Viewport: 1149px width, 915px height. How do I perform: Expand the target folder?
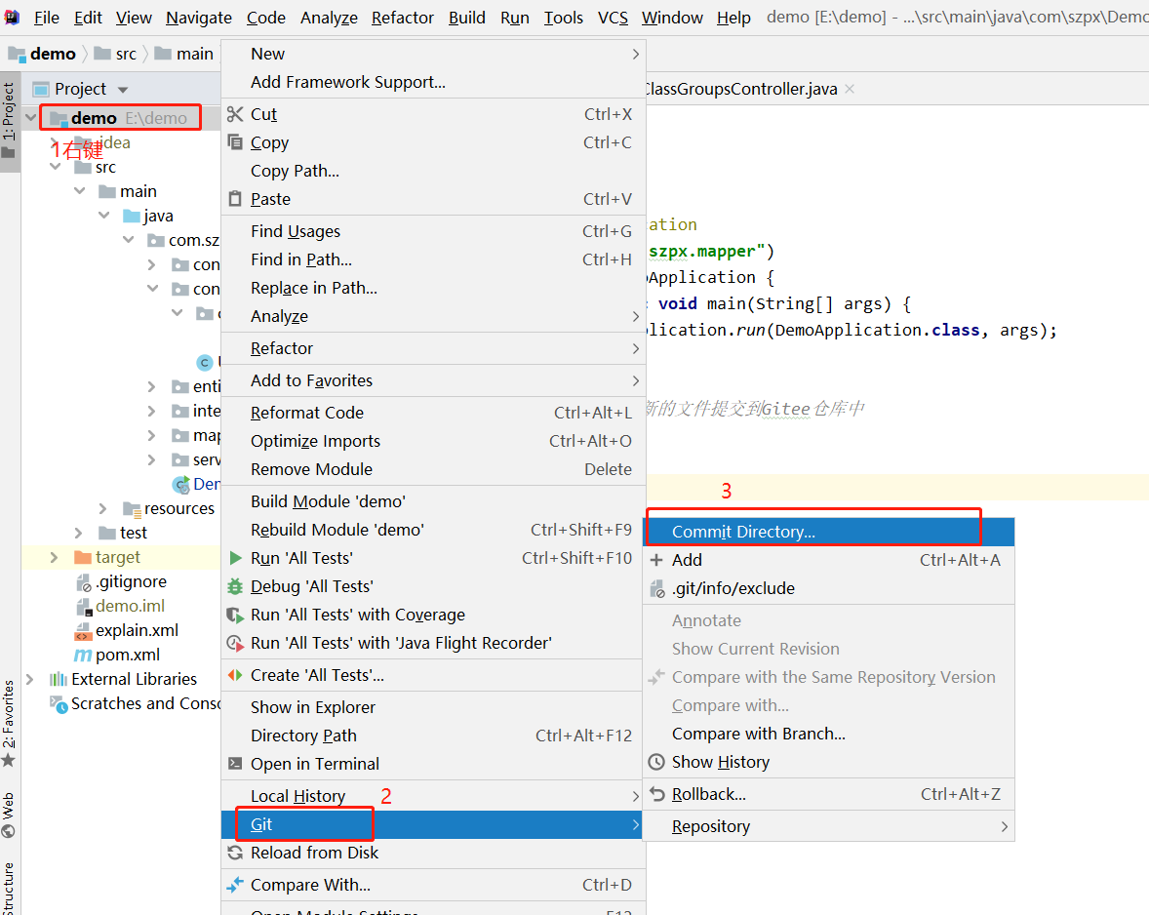pos(54,558)
